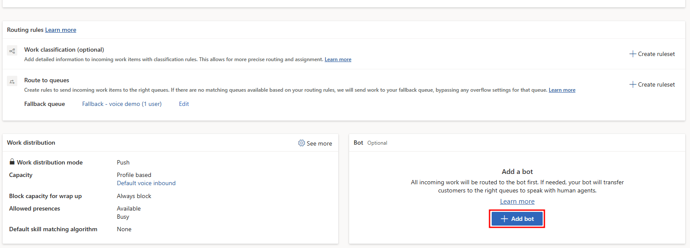The width and height of the screenshot is (690, 248).
Task: Open Learn more in Route to queues description
Action: click(x=562, y=90)
